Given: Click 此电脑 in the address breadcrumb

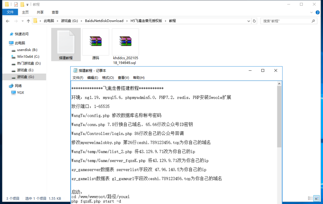Looking at the screenshot, I should pyautogui.click(x=49, y=21).
